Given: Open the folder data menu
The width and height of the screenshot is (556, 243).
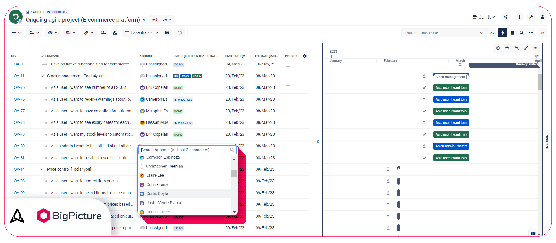Looking at the screenshot, I should (34, 33).
